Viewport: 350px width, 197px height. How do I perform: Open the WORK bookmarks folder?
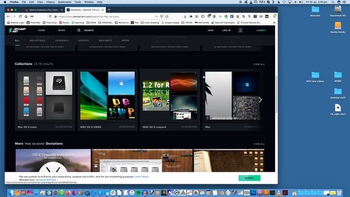(x=91, y=22)
